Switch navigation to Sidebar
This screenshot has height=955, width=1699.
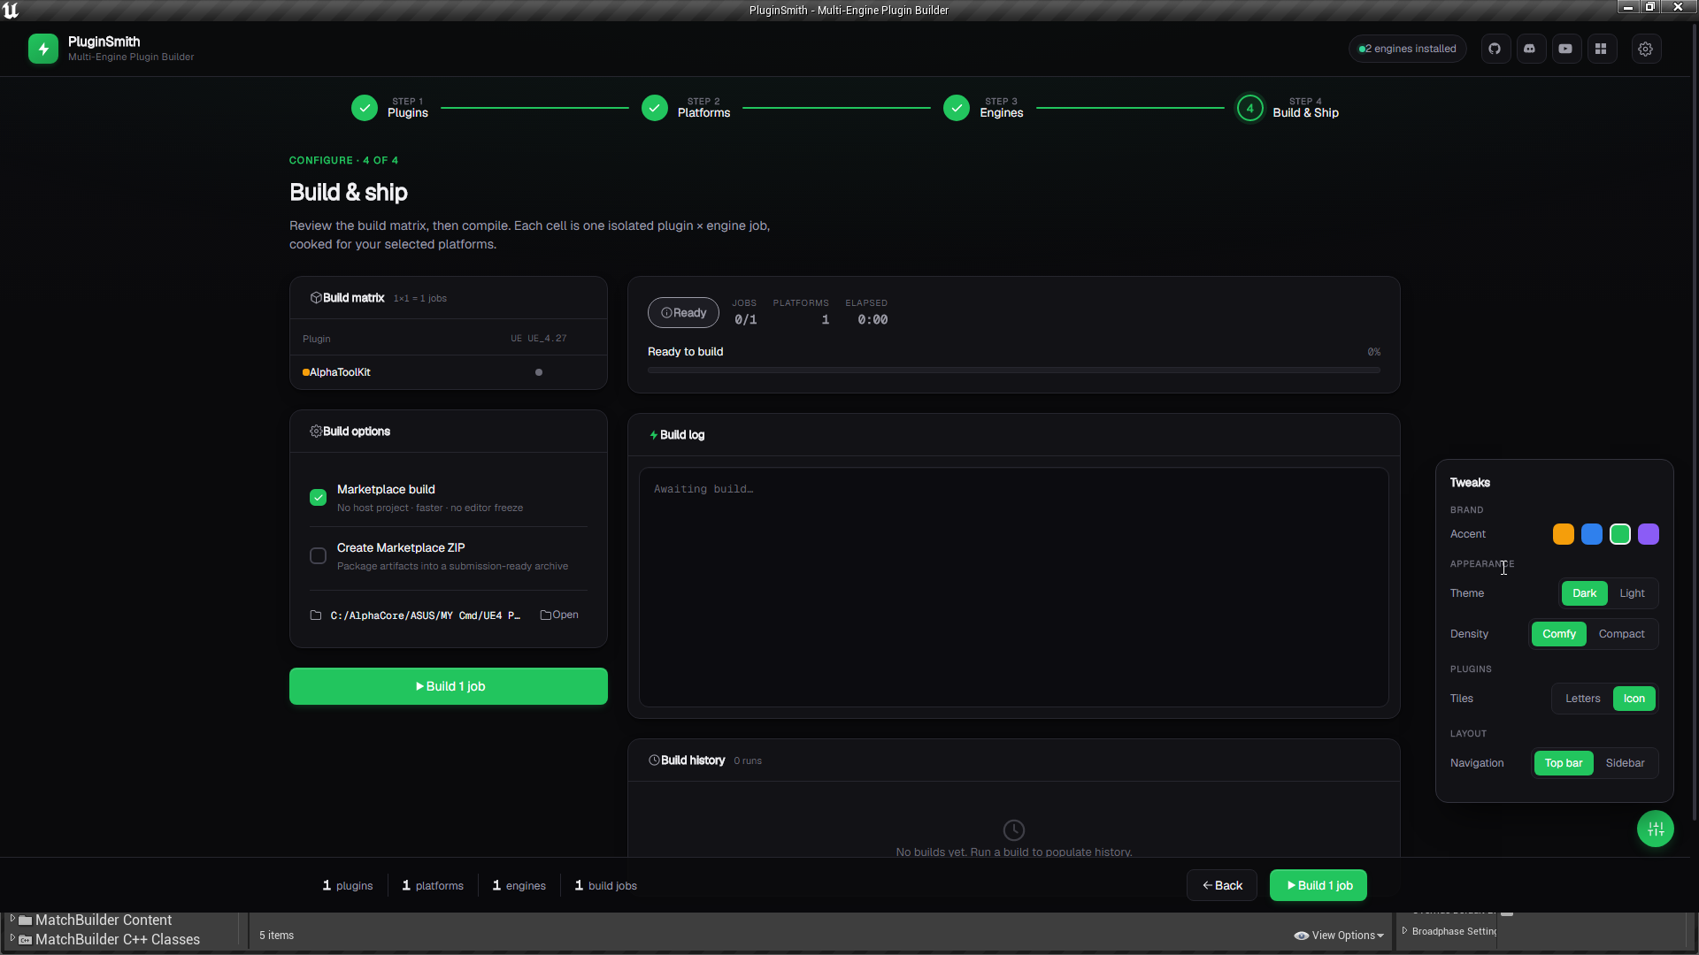coord(1625,763)
